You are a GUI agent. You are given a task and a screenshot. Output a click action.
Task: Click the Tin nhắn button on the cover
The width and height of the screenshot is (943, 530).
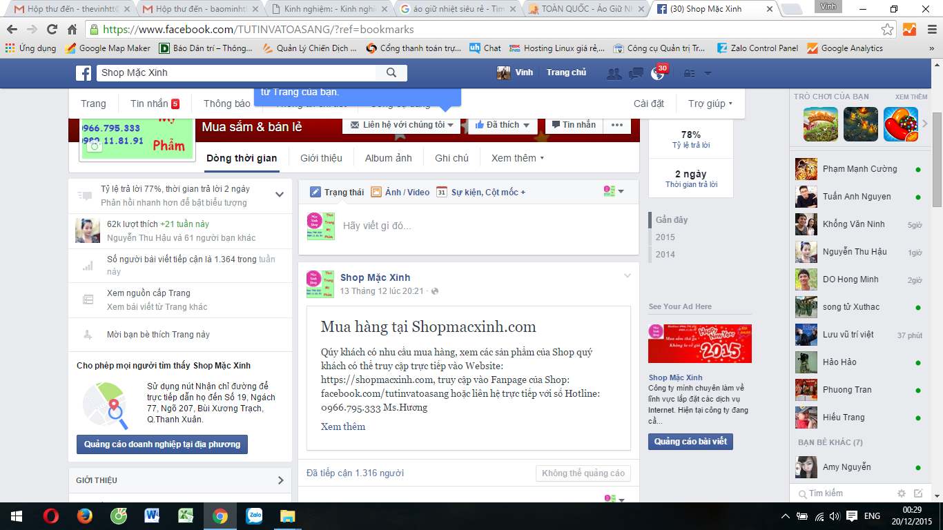(574, 125)
